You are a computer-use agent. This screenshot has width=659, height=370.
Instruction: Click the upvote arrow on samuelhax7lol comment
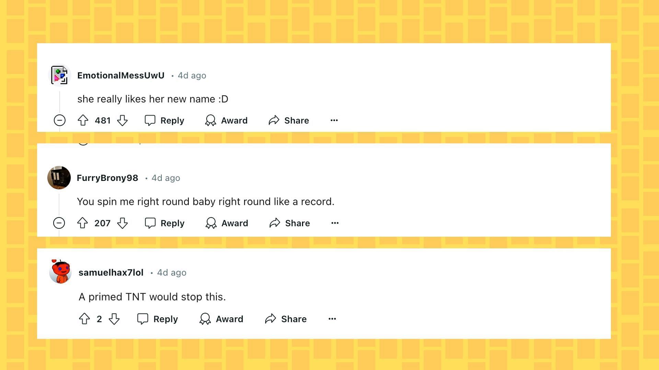(x=85, y=319)
